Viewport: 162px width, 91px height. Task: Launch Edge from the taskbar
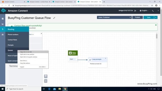coord(49,89)
